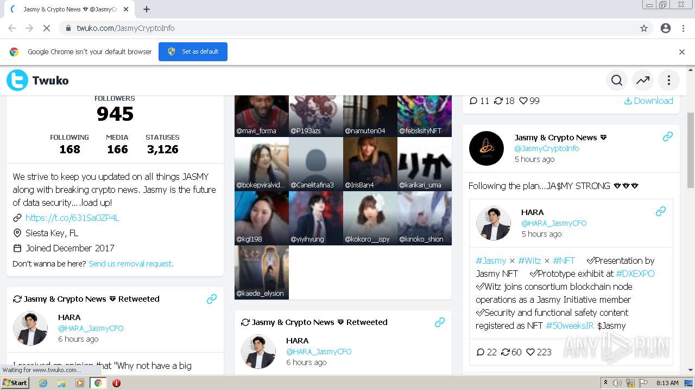Click the comment icon showing 11
Viewport: 695px width, 390px height.
(473, 101)
